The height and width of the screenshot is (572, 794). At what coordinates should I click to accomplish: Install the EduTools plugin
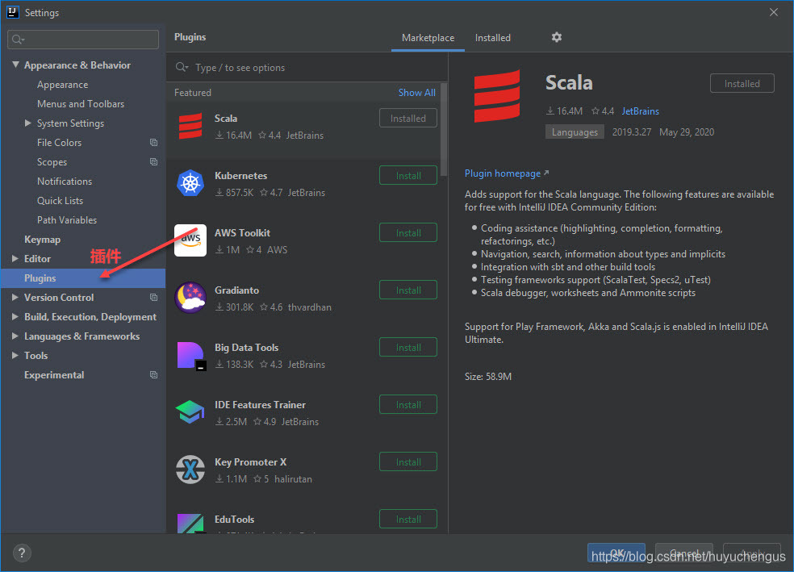coord(408,519)
